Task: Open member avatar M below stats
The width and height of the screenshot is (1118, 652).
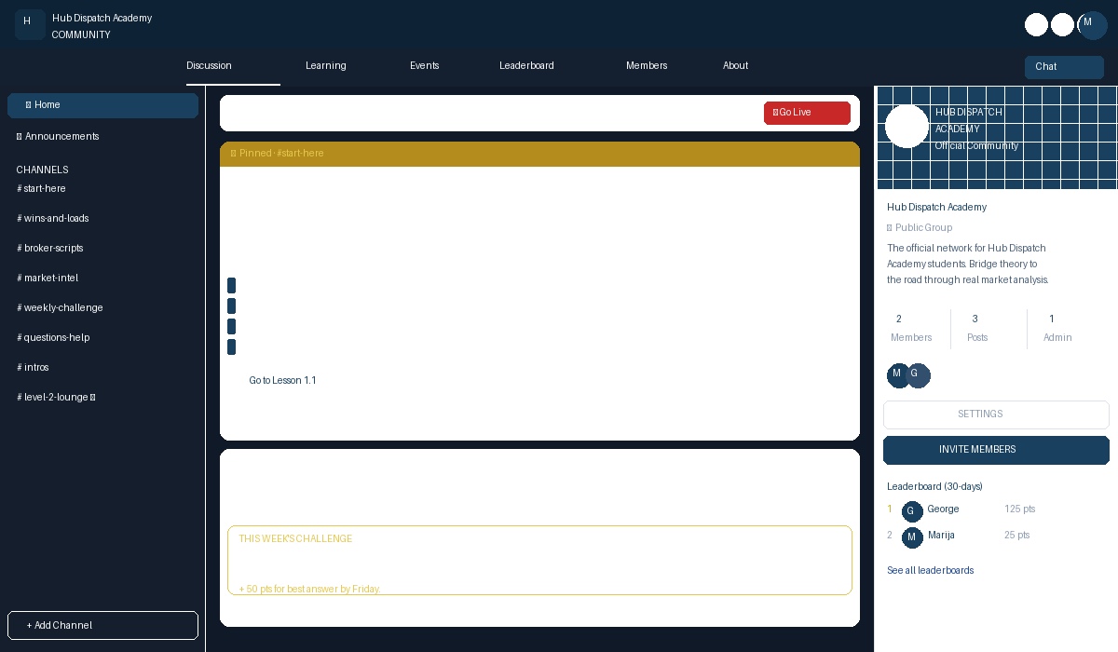Action: pyautogui.click(x=898, y=375)
